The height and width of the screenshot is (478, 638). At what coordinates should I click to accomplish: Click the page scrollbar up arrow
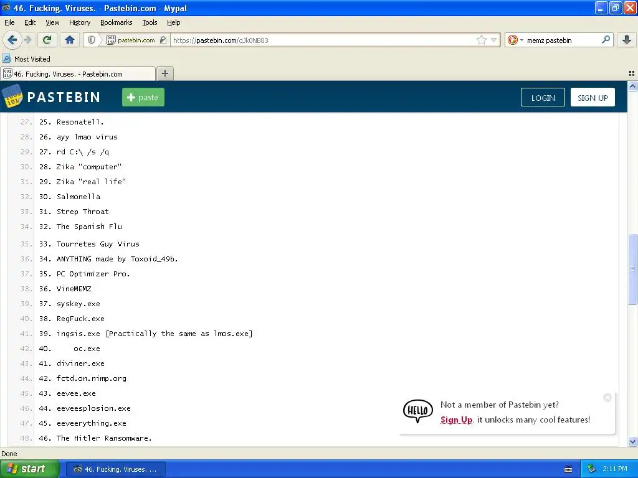[x=632, y=86]
